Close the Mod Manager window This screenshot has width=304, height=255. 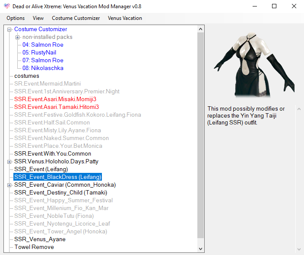[294, 6]
